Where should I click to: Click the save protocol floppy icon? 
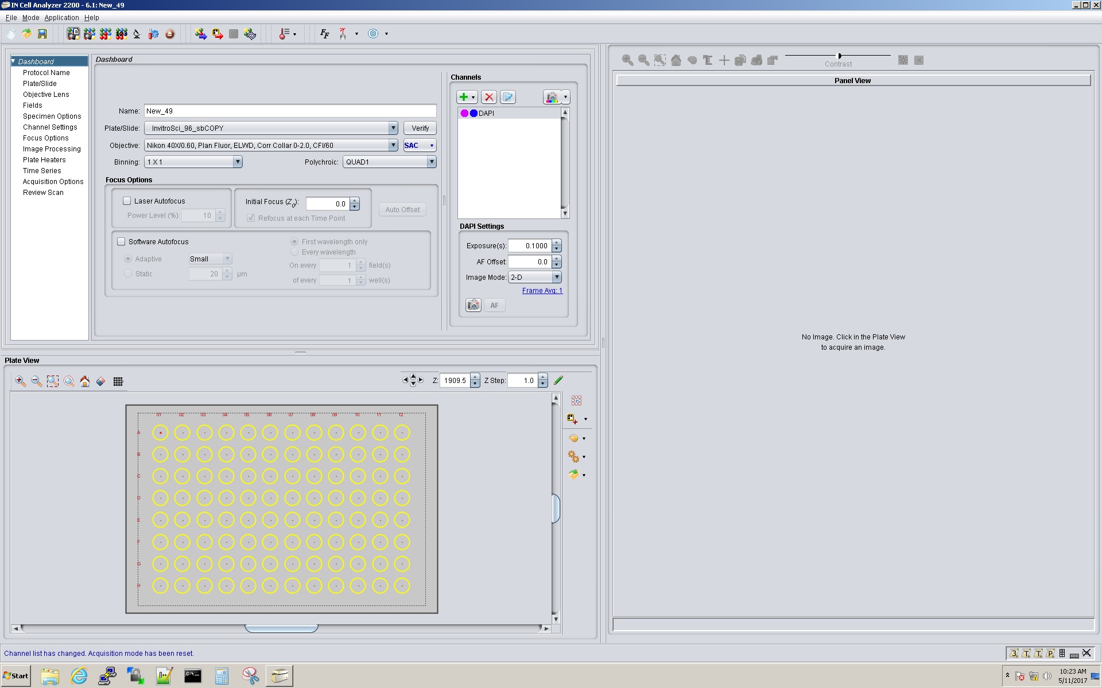[x=42, y=34]
